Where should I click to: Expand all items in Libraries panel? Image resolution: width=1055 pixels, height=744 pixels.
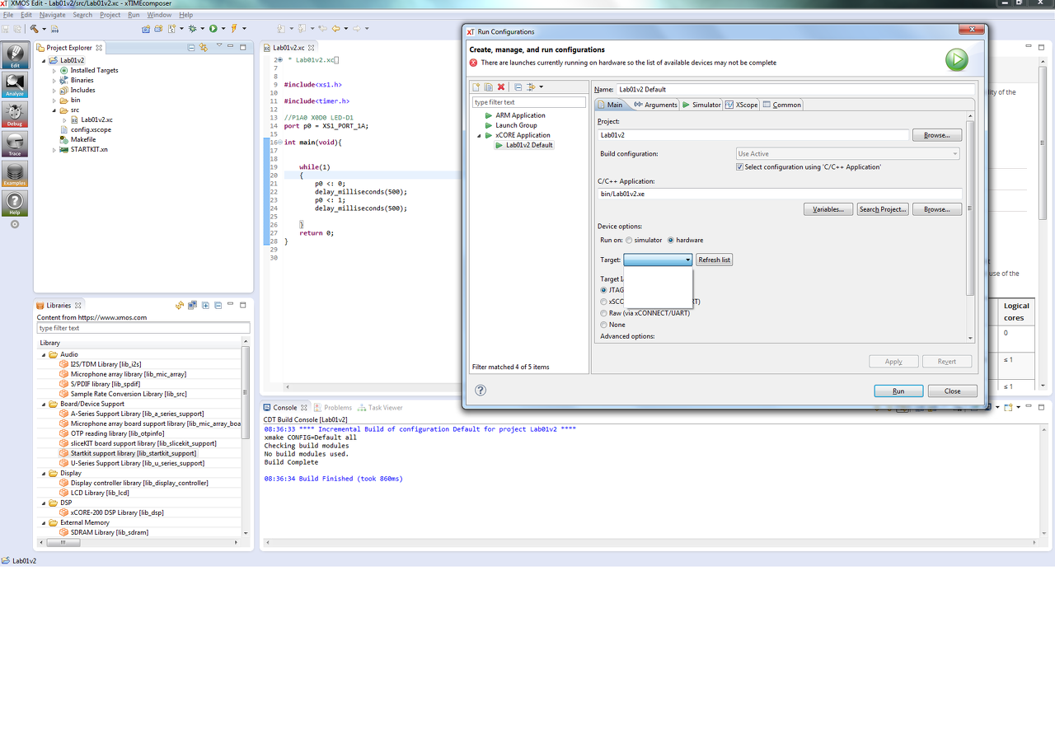(x=205, y=306)
